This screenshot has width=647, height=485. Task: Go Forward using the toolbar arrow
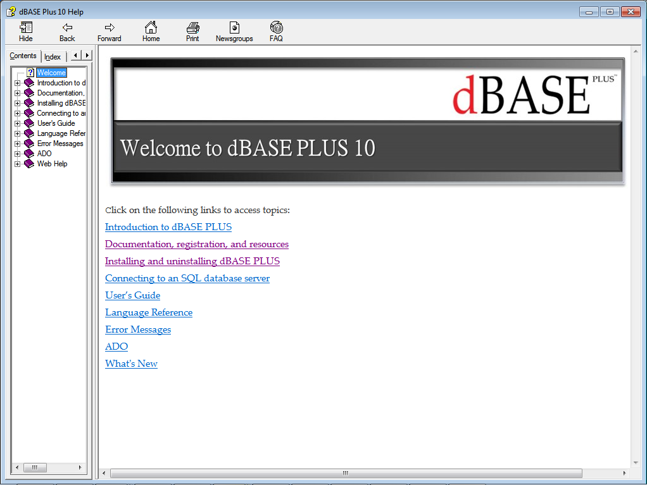pyautogui.click(x=110, y=28)
